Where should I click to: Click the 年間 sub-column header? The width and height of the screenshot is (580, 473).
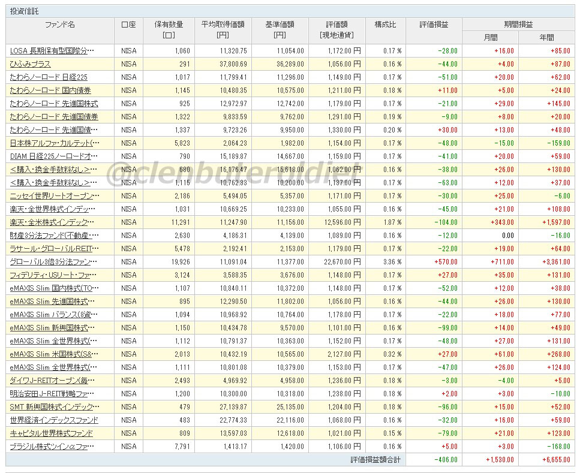click(546, 37)
